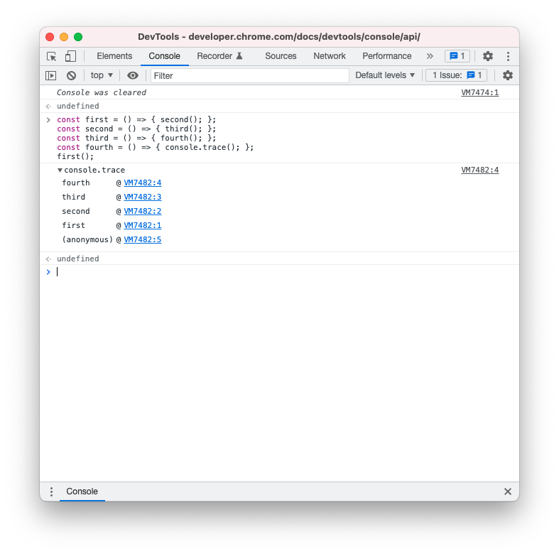
Task: Follow fourth frame link VM7482:4
Action: pyautogui.click(x=143, y=183)
